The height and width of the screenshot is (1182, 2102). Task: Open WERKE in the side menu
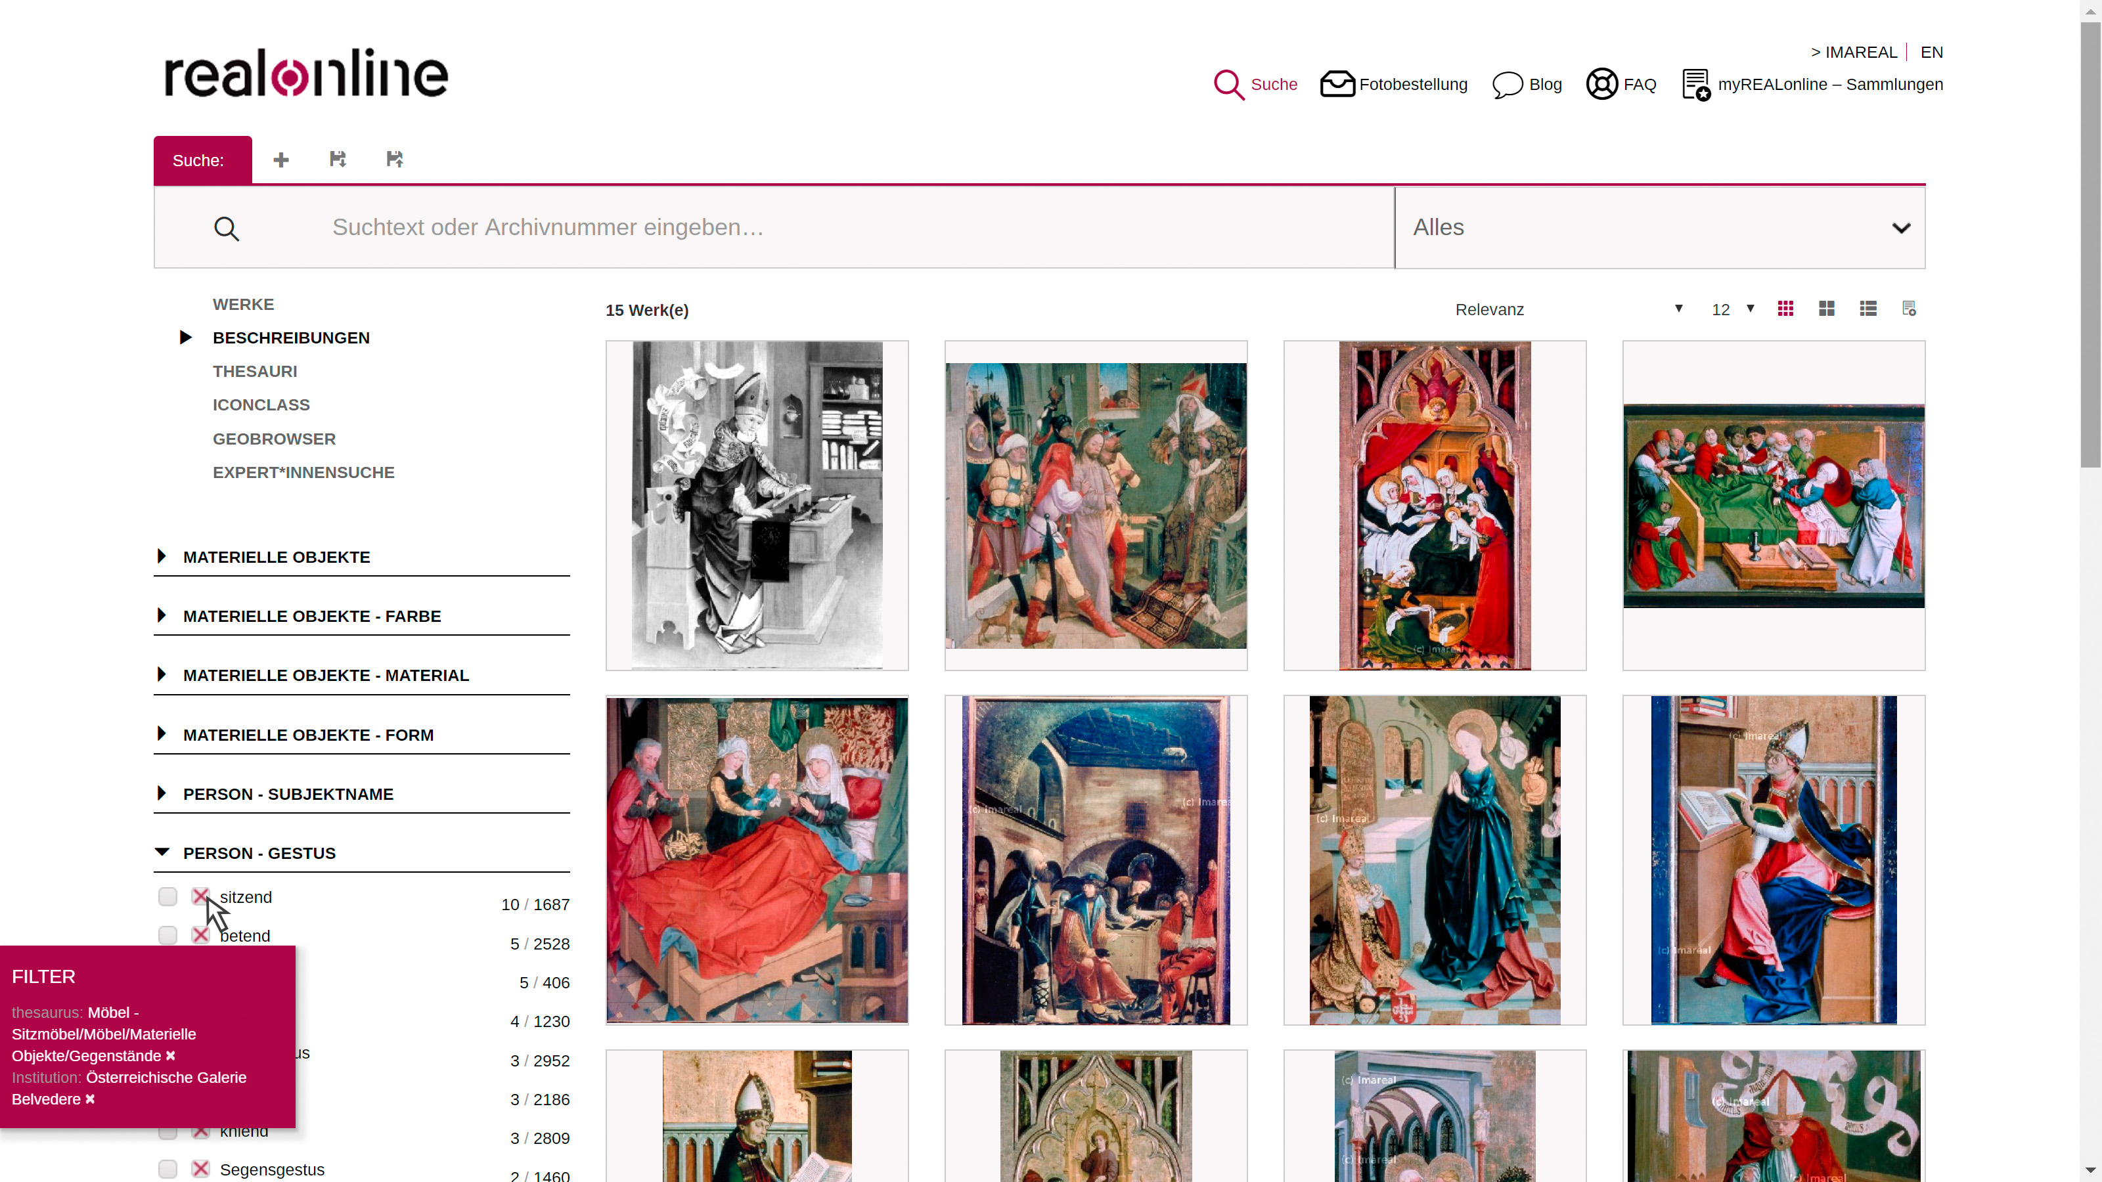pos(243,304)
